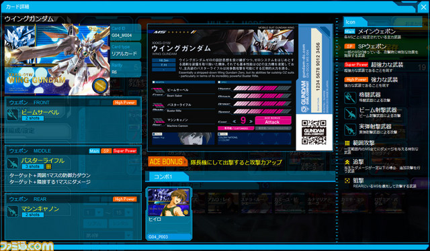This screenshot has height=251, width=430.
Task: Click the Buster Rifle beam weapon icon
Action: pyautogui.click(x=13, y=163)
